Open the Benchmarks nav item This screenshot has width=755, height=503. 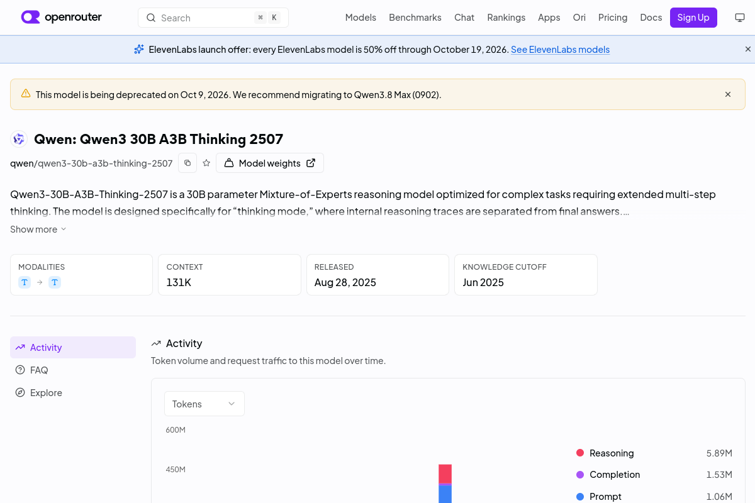[x=415, y=18]
